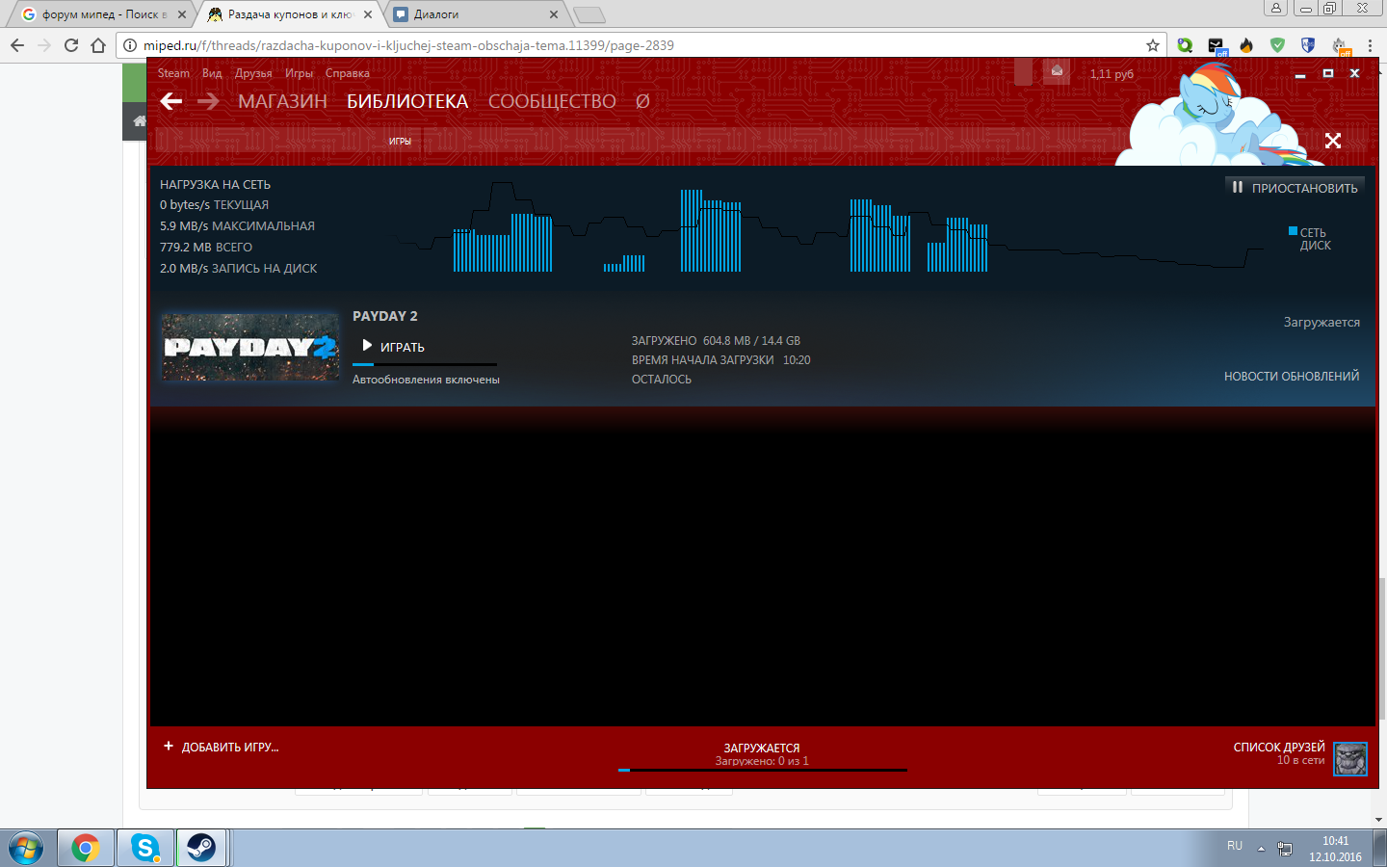
Task: Click the Chrome home button
Action: coord(98,45)
